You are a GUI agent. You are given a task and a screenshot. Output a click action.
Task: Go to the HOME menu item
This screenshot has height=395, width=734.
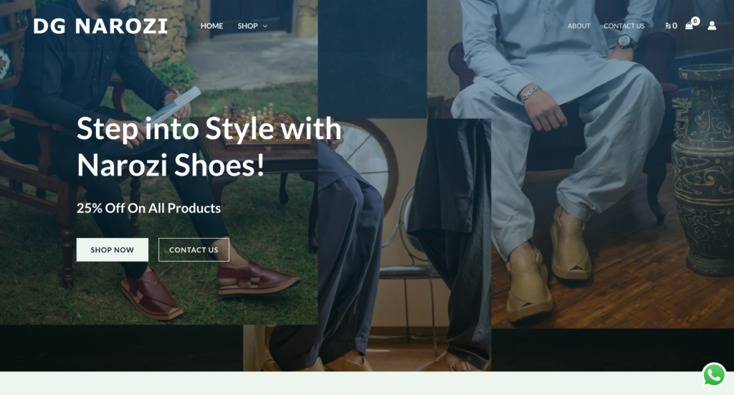click(211, 26)
